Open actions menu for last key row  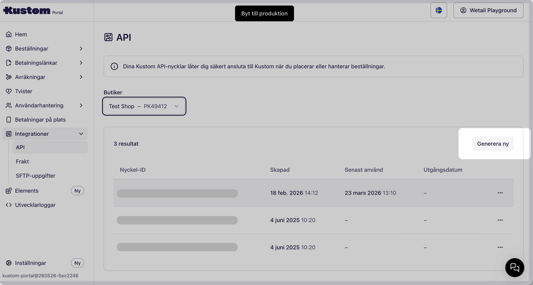tap(500, 247)
